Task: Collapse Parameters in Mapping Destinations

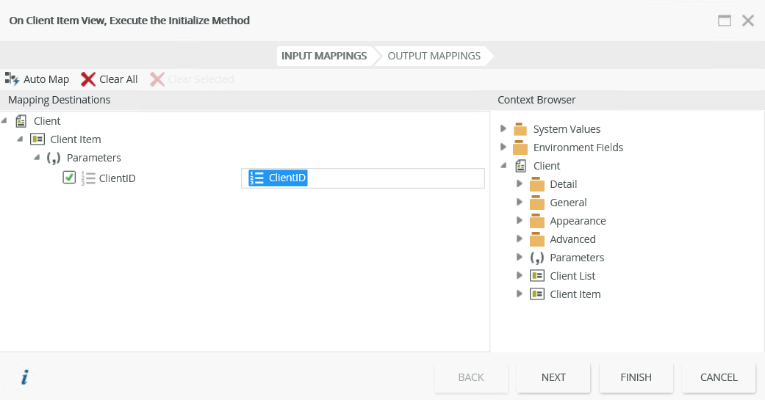Action: point(37,157)
